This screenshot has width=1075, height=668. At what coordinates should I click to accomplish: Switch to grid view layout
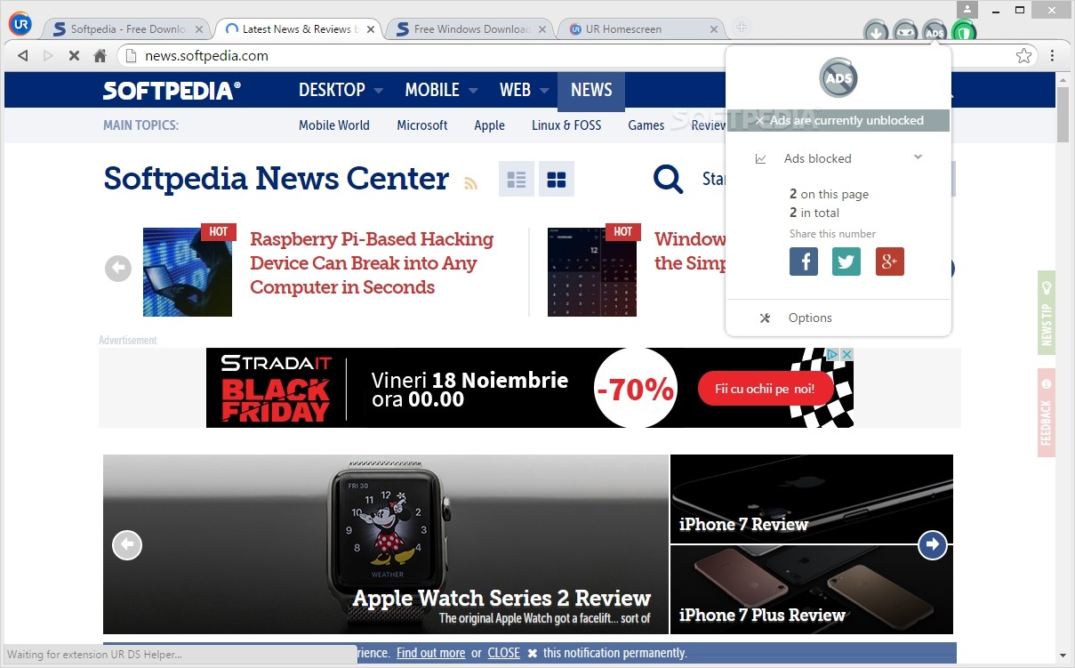(x=557, y=179)
